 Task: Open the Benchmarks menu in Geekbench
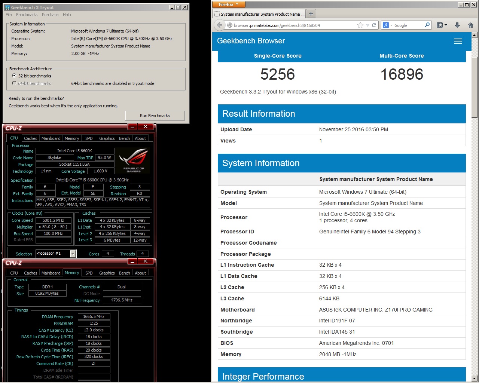point(27,15)
